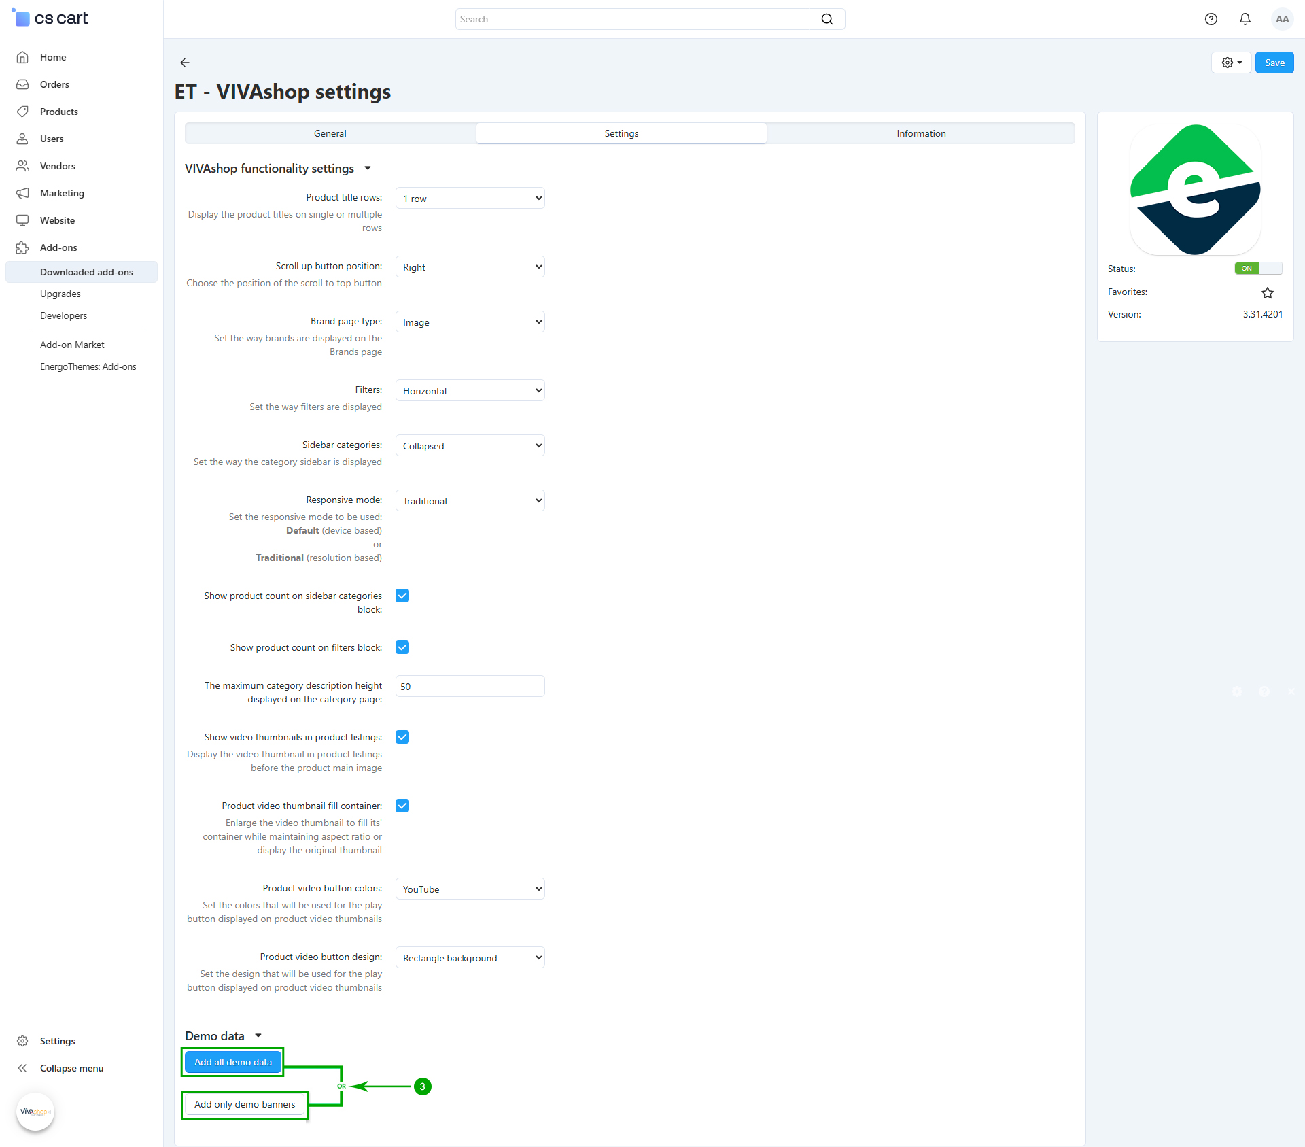Click the AA user avatar
The height and width of the screenshot is (1147, 1305).
[x=1282, y=19]
